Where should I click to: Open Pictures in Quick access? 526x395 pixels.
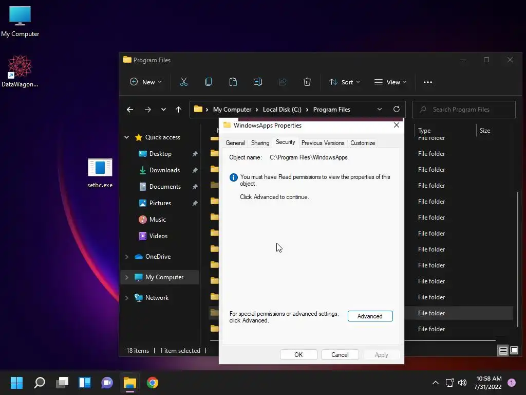[x=160, y=203]
